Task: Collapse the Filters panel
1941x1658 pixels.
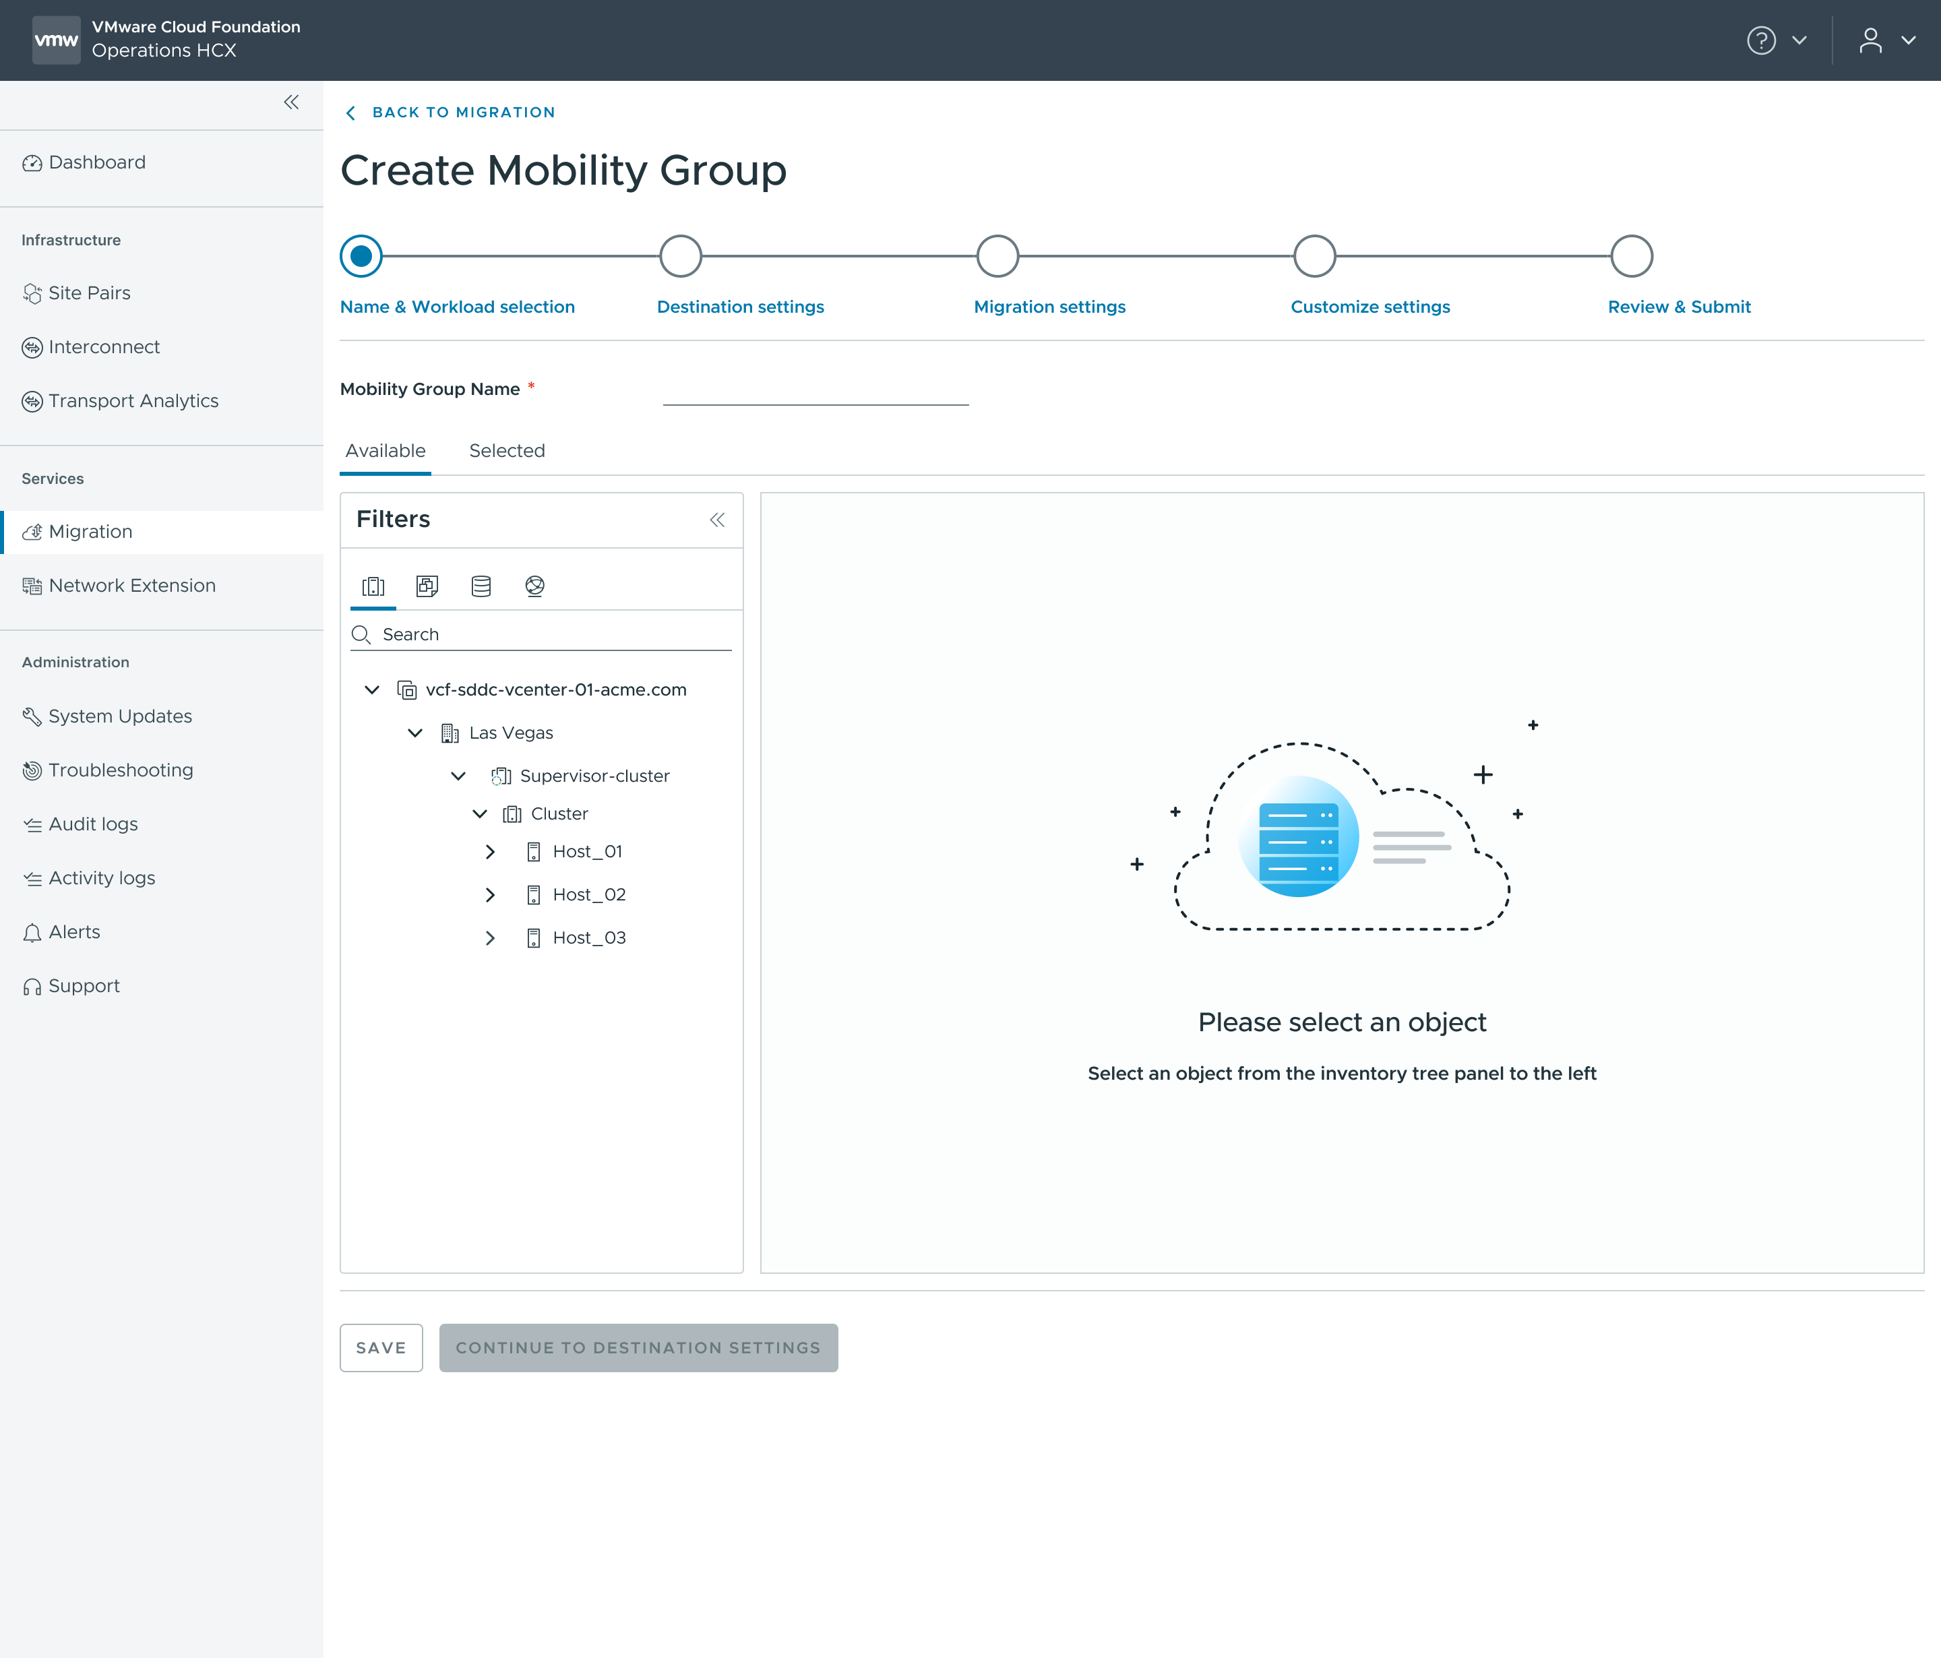Action: 716,520
